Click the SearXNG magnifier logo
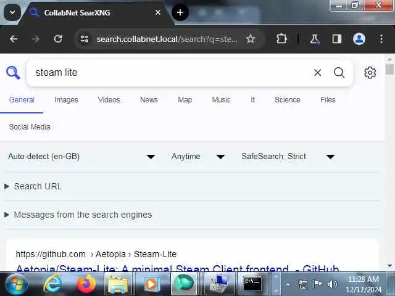This screenshot has height=296, width=395. (13, 73)
